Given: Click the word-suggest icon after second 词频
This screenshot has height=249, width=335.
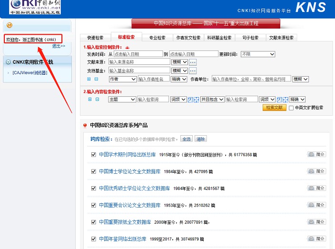Looking at the screenshot, I should coord(279,100).
